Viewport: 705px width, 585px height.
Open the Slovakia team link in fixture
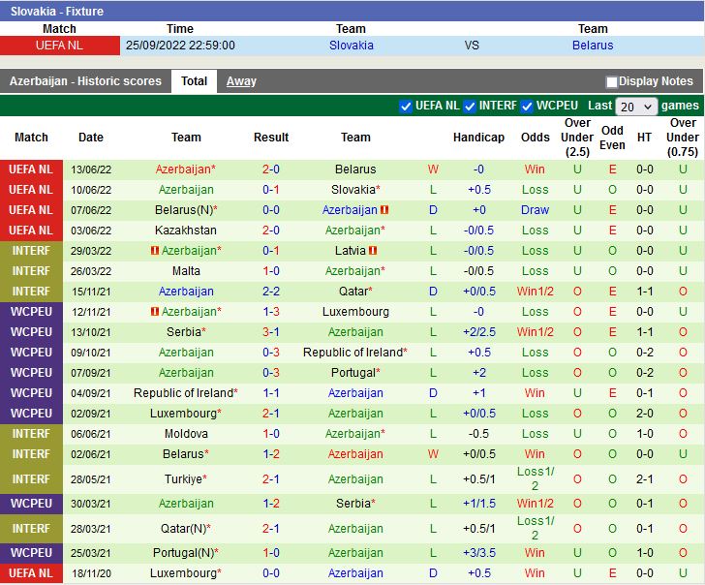(352, 46)
